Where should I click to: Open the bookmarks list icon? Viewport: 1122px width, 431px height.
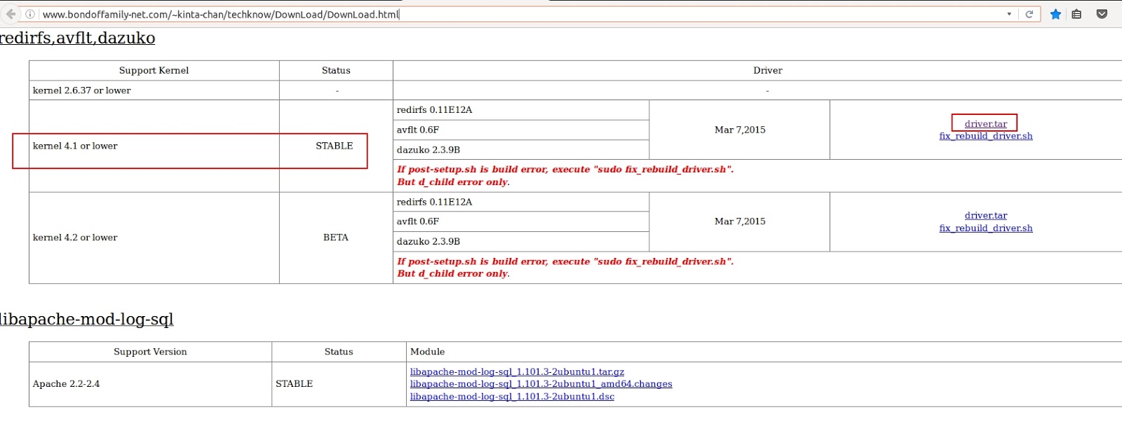[1076, 14]
